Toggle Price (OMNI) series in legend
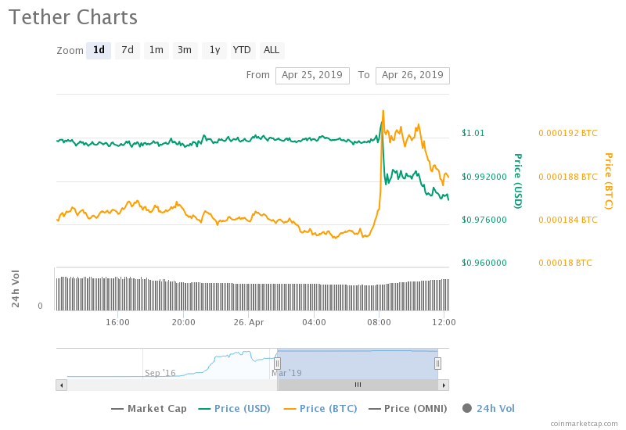Image resolution: width=626 pixels, height=430 pixels. [x=408, y=408]
